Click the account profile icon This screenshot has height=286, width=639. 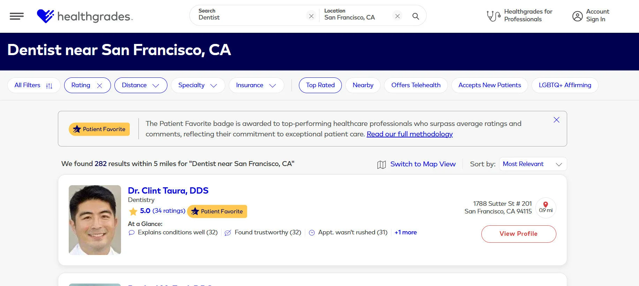click(577, 16)
